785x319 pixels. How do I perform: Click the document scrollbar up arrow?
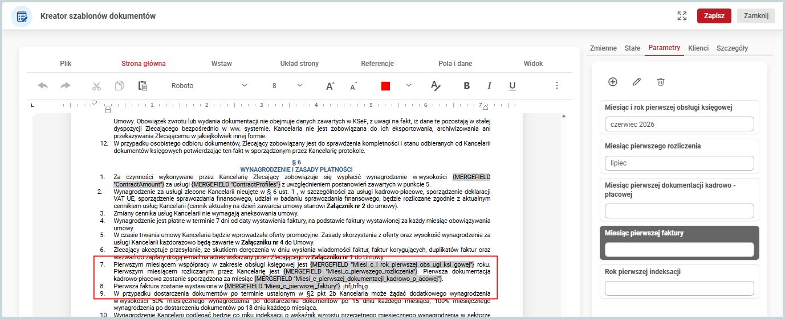[564, 117]
